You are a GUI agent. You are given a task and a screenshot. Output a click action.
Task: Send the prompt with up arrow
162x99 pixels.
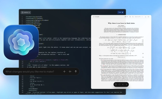[76, 72]
